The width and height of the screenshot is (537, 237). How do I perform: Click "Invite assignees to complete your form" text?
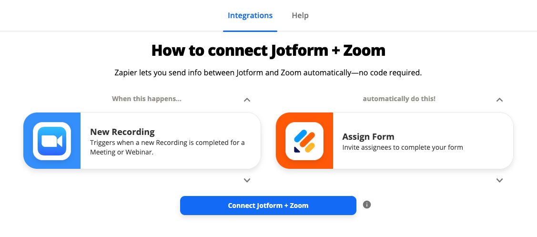click(403, 147)
